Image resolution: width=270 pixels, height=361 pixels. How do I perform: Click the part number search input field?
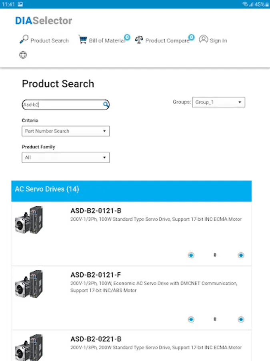click(x=62, y=105)
